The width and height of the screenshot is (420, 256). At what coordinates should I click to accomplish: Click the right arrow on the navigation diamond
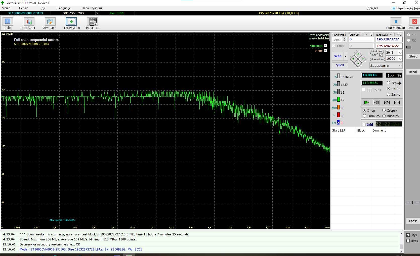point(363,59)
